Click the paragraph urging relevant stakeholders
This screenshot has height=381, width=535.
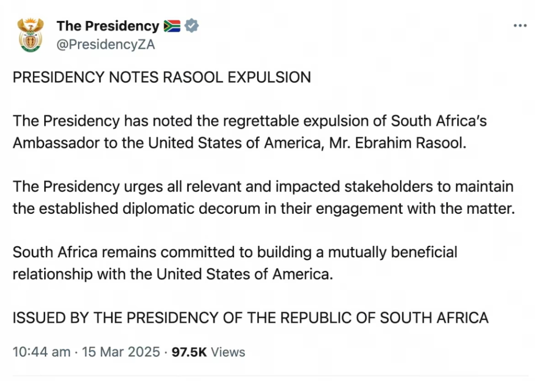[264, 197]
